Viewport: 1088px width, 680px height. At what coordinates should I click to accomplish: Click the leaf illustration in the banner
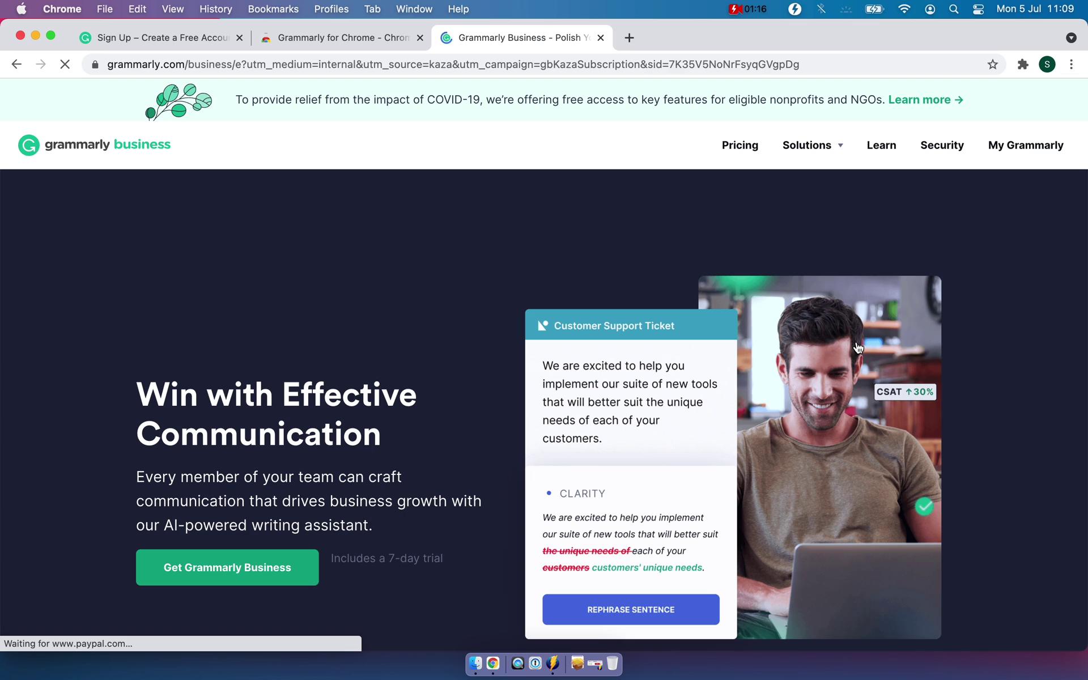(179, 101)
